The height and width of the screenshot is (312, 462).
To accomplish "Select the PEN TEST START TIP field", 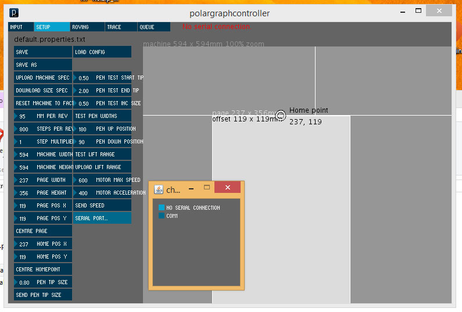I will coord(102,77).
